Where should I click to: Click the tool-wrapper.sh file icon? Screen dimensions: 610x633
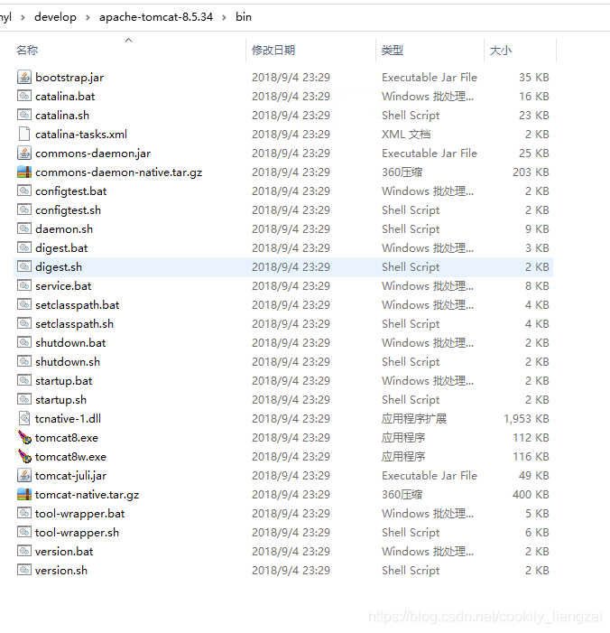(x=24, y=532)
